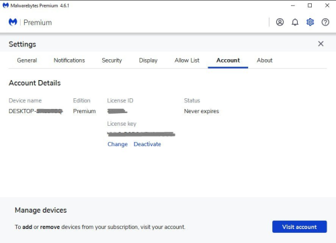Open the Notifications tab

coord(69,61)
